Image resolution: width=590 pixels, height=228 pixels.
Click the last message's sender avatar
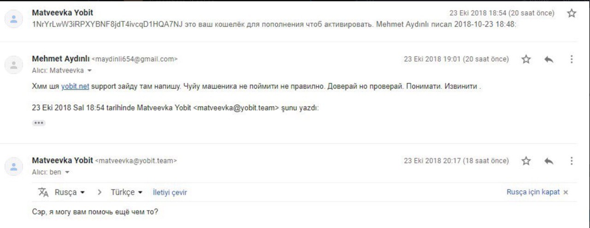coord(14,167)
